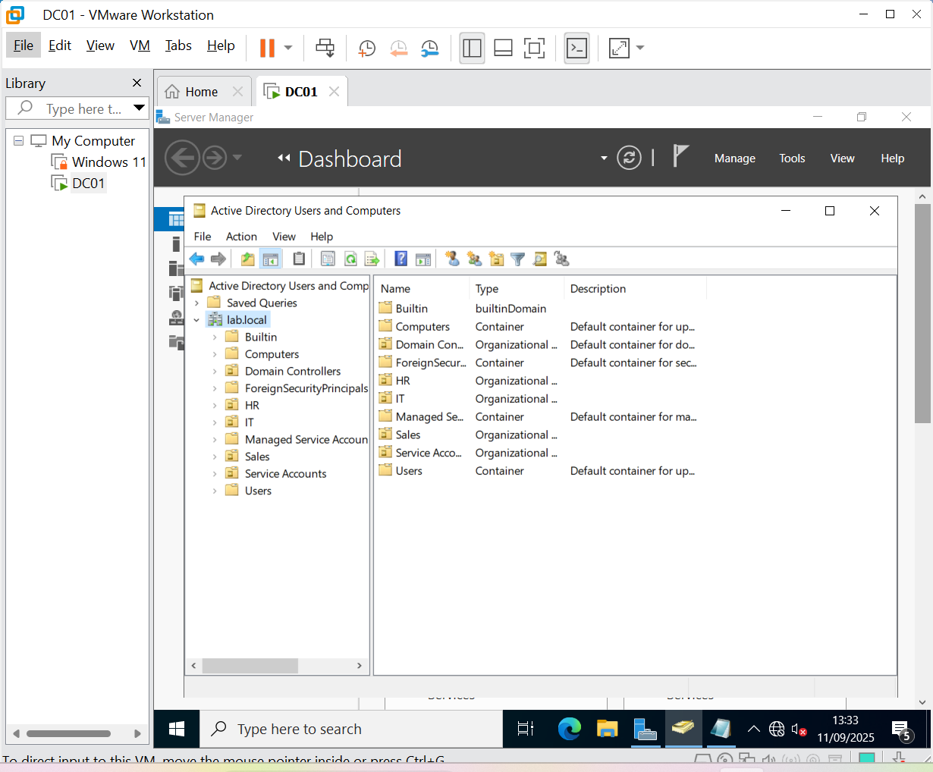The image size is (933, 772).
Task: Open the Action menu in ADUC
Action: 241,237
